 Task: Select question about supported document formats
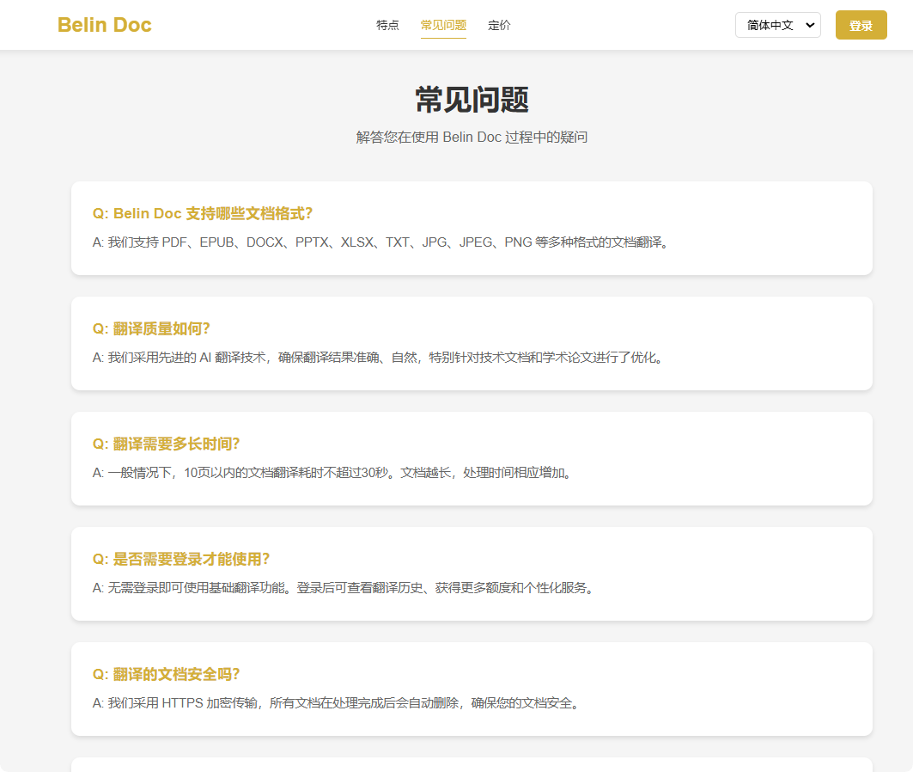203,213
